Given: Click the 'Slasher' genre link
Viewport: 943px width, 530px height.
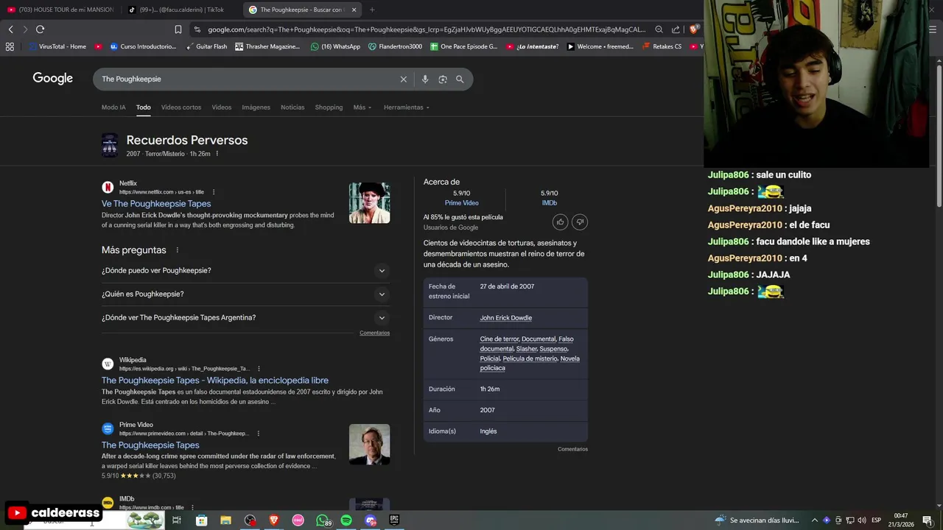Looking at the screenshot, I should pos(526,349).
